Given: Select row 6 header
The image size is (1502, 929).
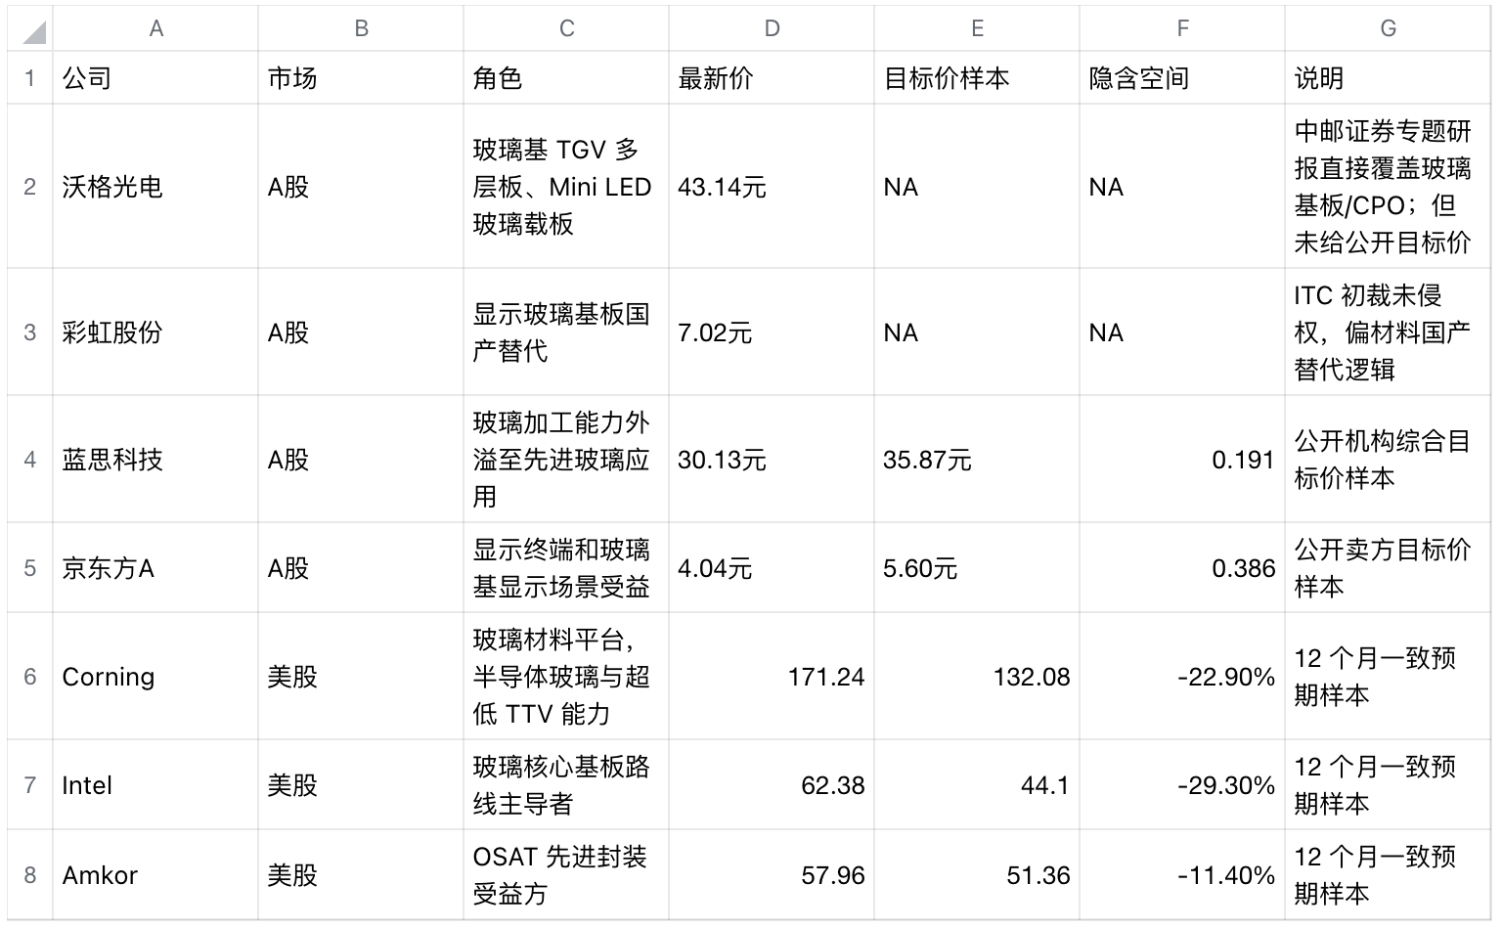Looking at the screenshot, I should coord(29,677).
